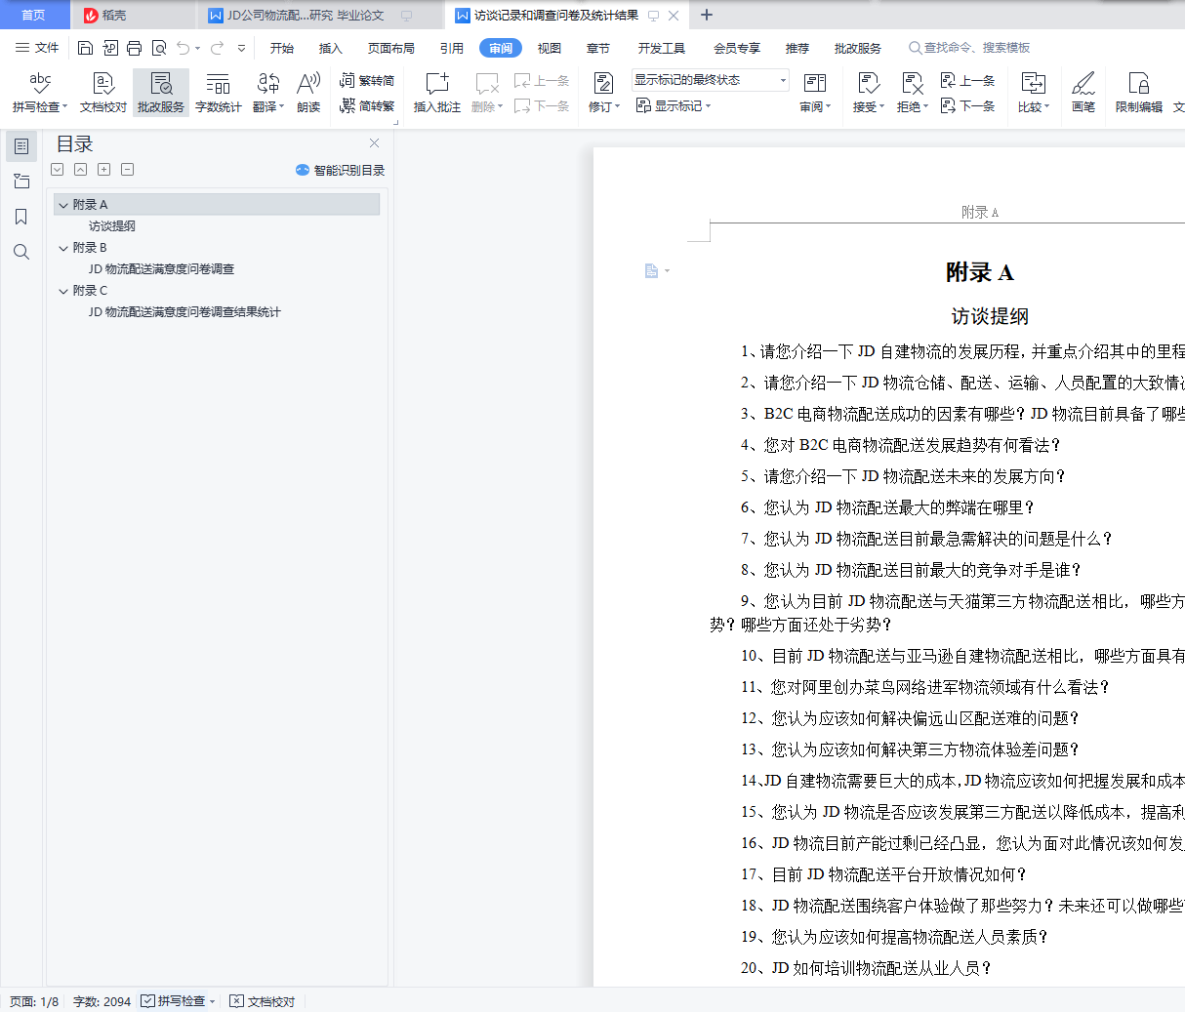Open the chapter navigation sidebar icon
This screenshot has height=1012, width=1185.
click(21, 182)
